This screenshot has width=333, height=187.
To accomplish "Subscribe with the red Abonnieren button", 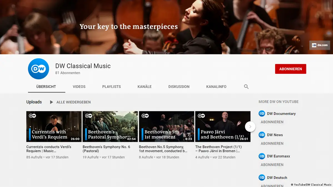I will [x=291, y=69].
